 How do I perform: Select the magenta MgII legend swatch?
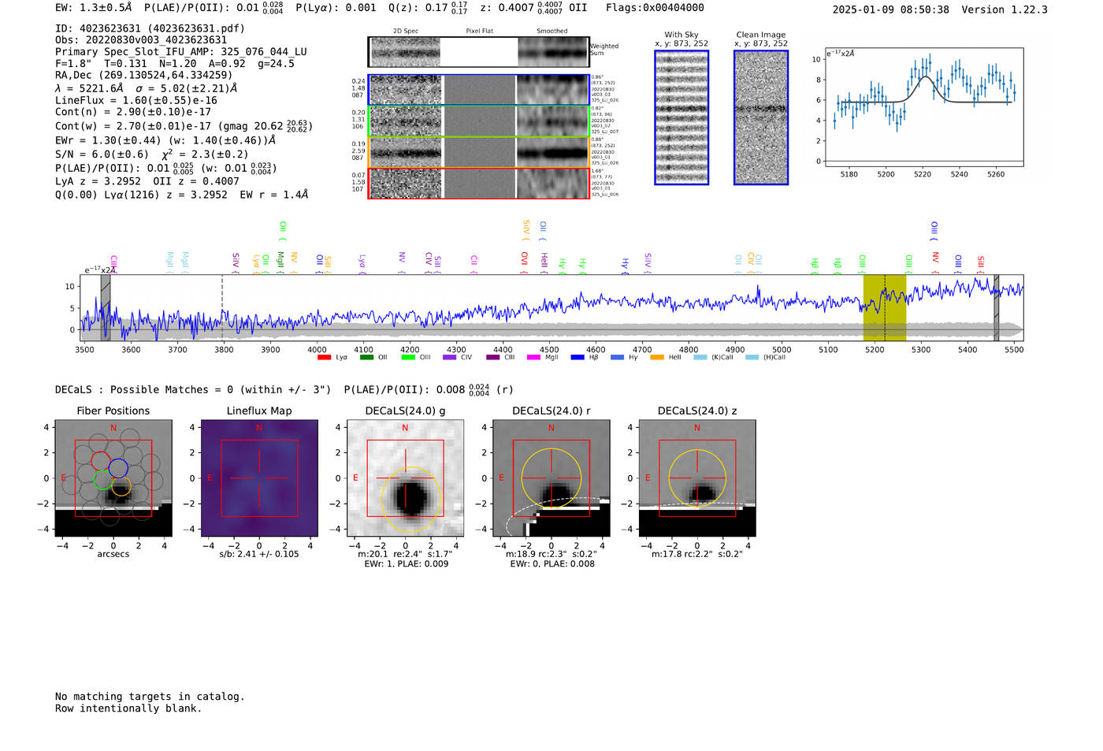[533, 357]
